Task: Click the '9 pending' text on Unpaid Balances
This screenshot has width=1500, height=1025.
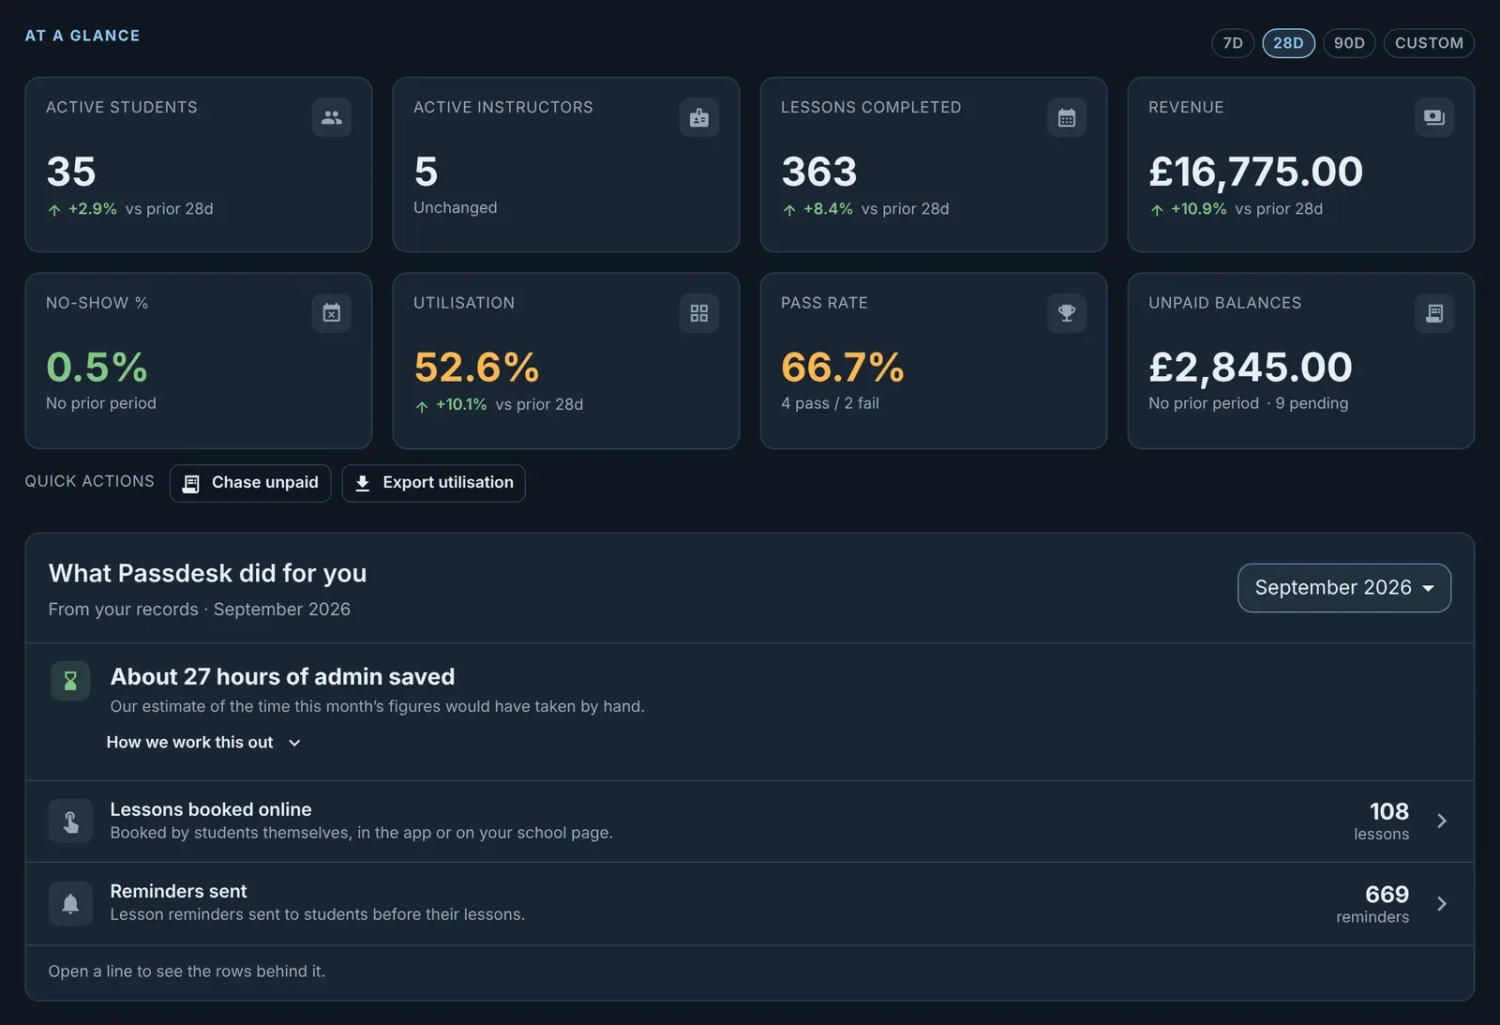Action: (1312, 403)
